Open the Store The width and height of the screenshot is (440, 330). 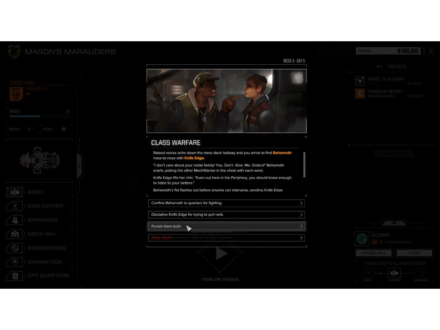pyautogui.click(x=414, y=253)
